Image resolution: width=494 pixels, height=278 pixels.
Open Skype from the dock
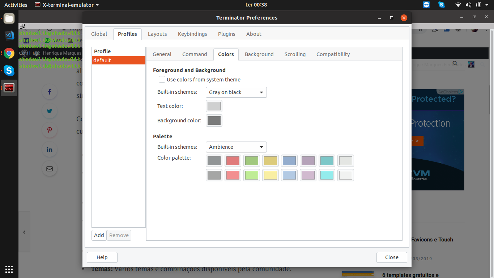pyautogui.click(x=9, y=70)
